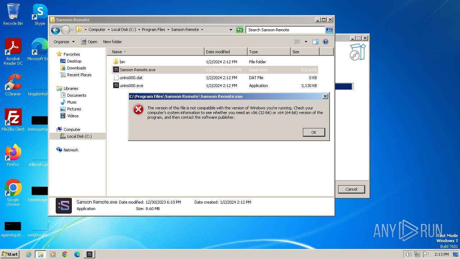
Task: Expand dropdown arrow after Program Files breadcrumb
Action: coord(168,30)
